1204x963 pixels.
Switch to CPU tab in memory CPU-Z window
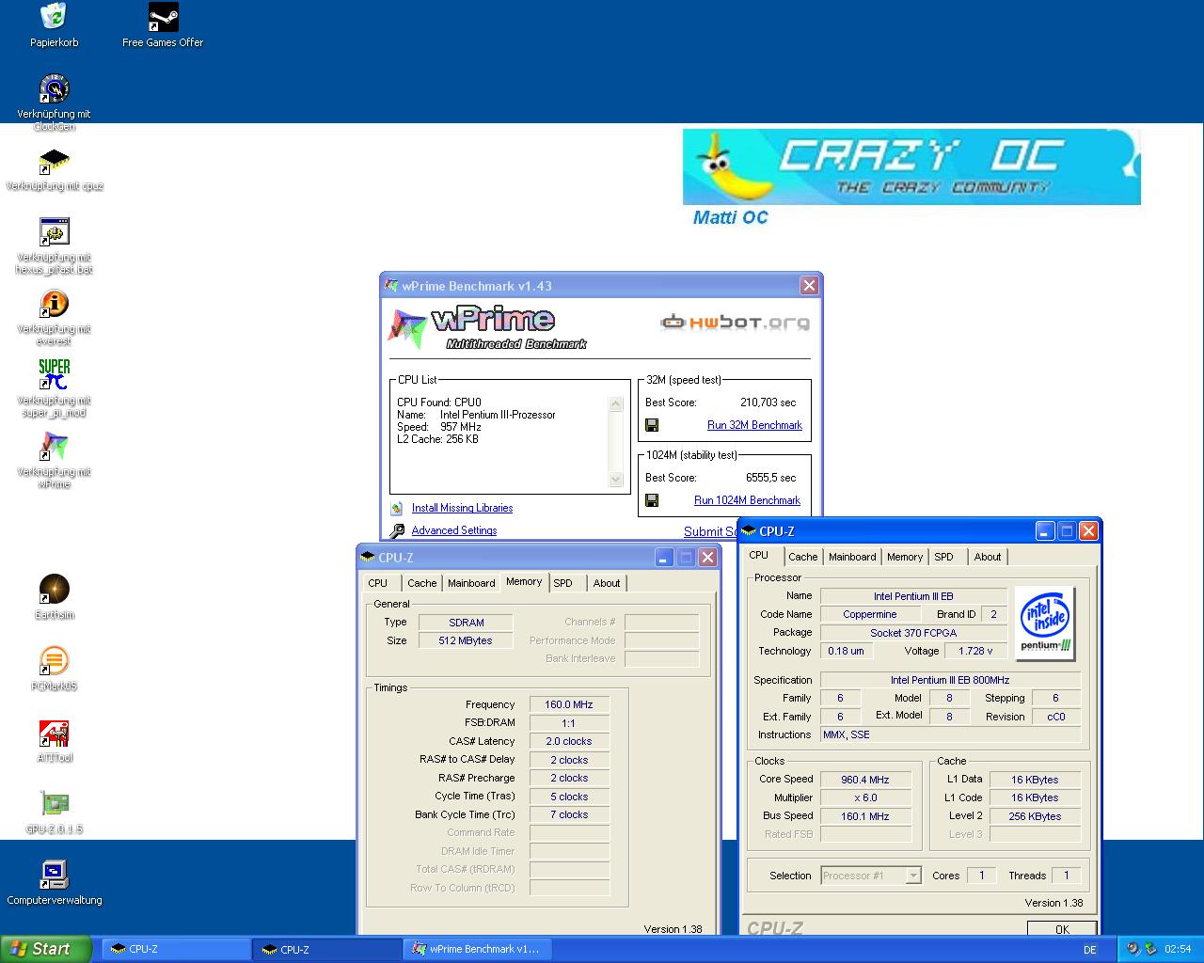[378, 583]
